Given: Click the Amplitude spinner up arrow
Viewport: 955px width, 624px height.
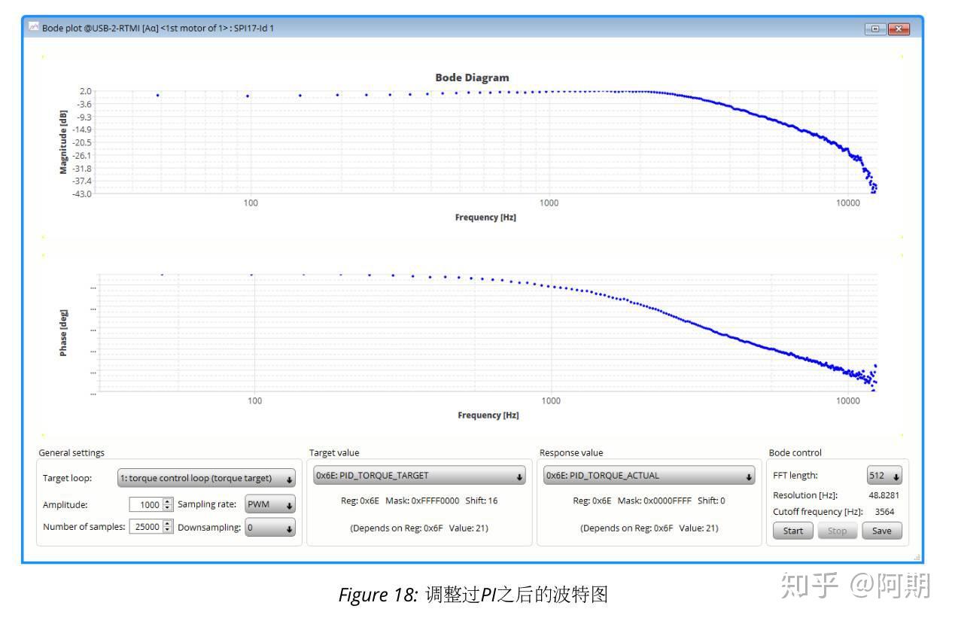Looking at the screenshot, I should 166,501.
